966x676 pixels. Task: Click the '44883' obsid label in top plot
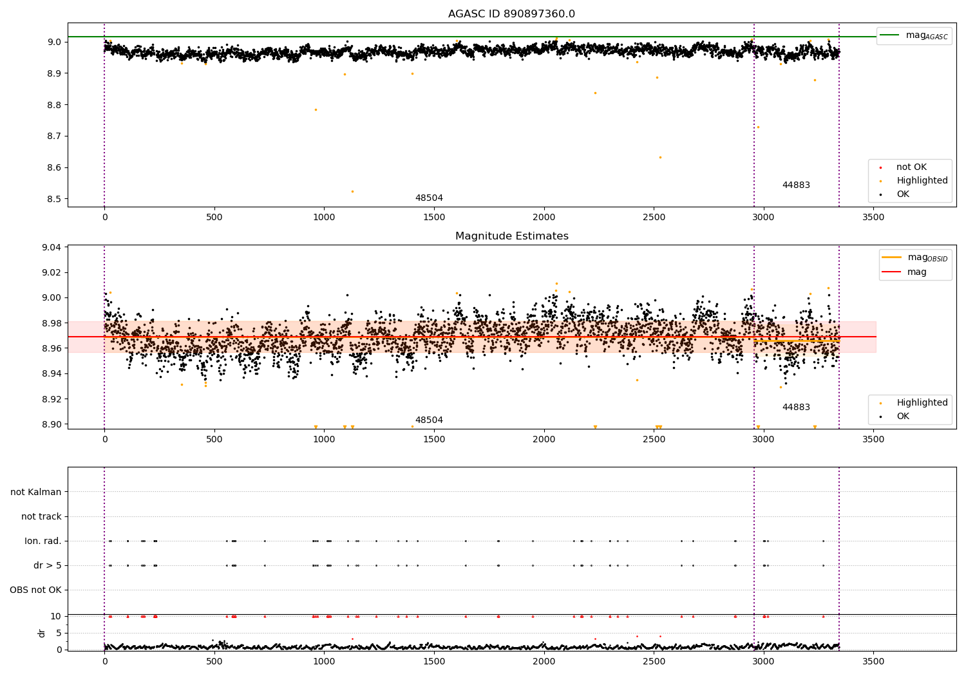point(796,185)
